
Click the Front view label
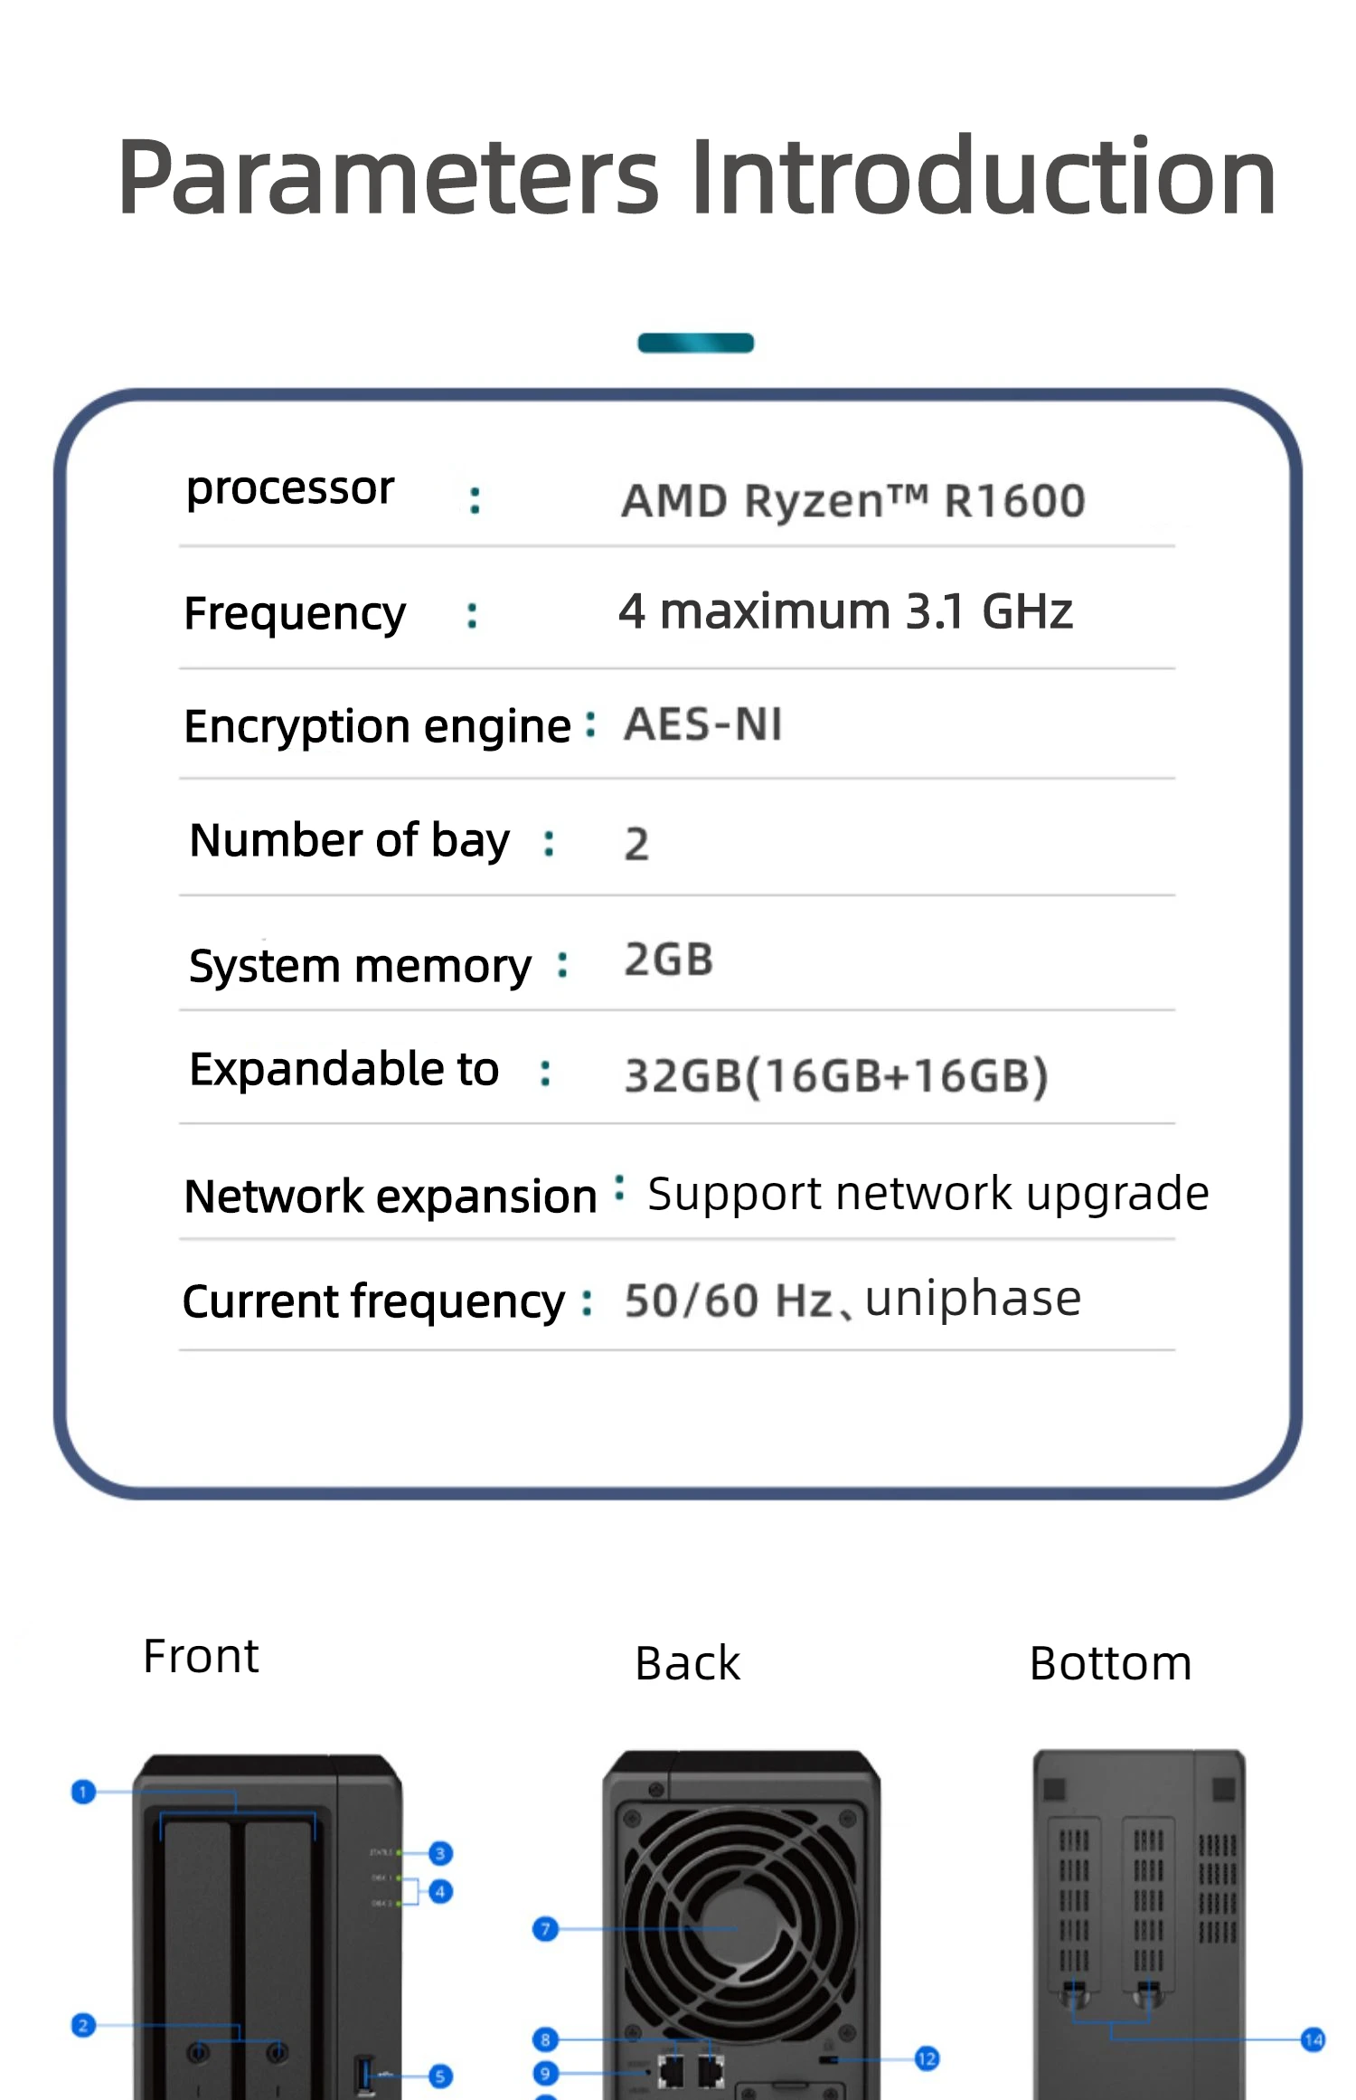(x=201, y=1656)
